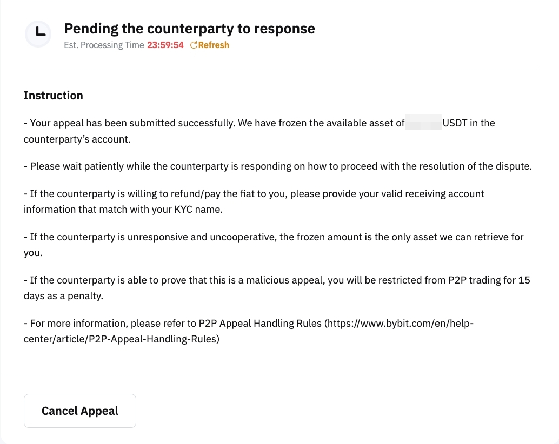Click the clock pending status icon
The image size is (559, 444).
click(38, 34)
